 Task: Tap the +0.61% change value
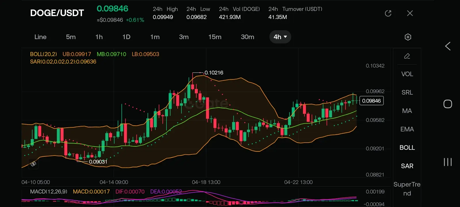click(x=135, y=20)
